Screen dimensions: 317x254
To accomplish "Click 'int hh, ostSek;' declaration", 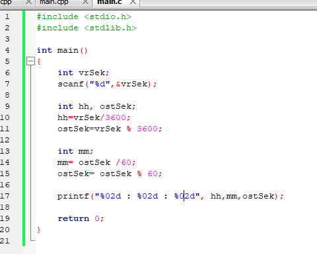I will click(x=96, y=106).
